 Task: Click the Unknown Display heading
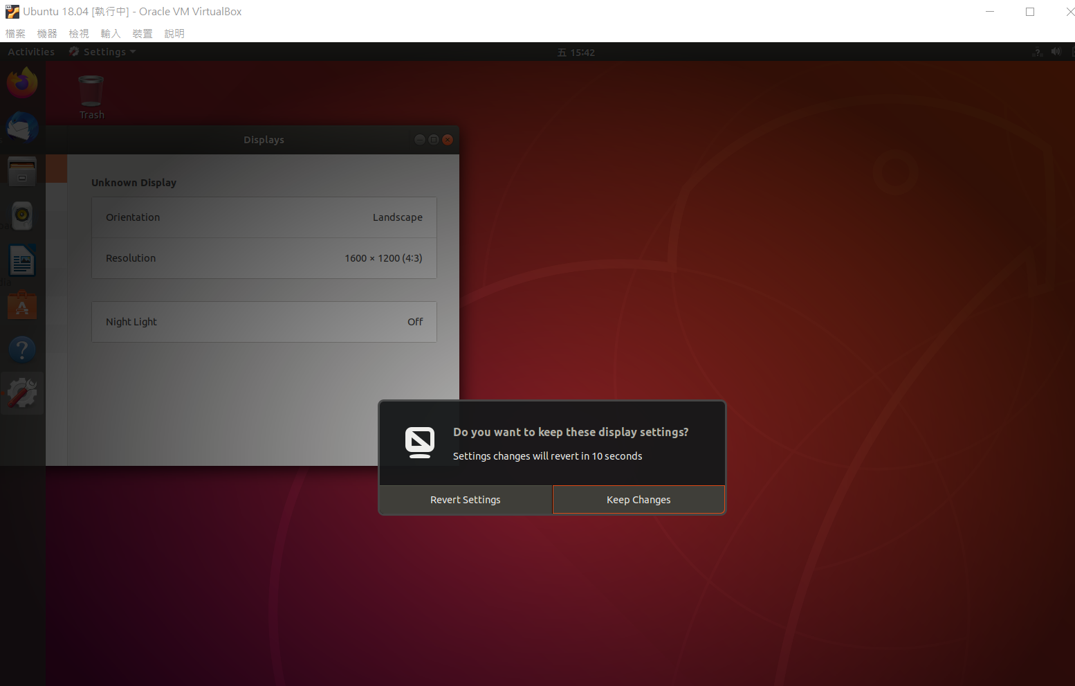click(x=134, y=183)
